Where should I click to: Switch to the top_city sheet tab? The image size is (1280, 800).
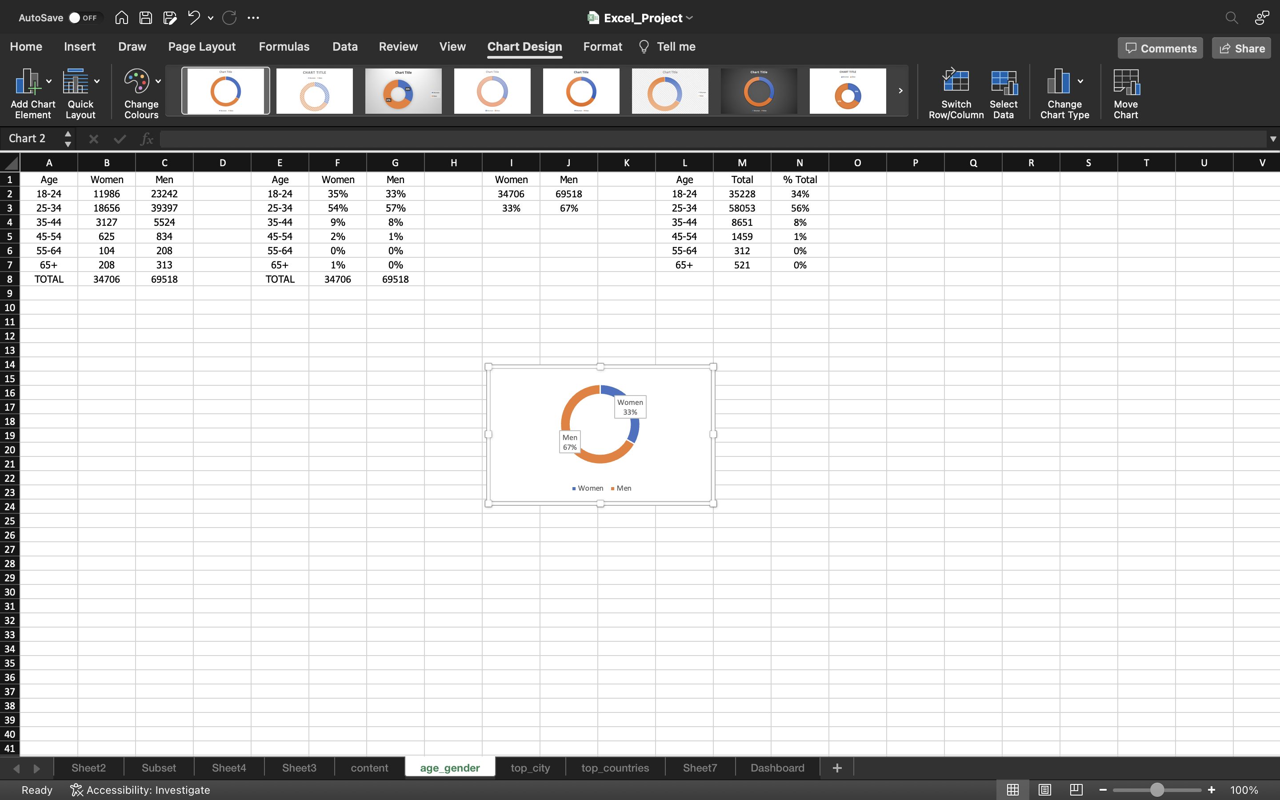tap(530, 767)
